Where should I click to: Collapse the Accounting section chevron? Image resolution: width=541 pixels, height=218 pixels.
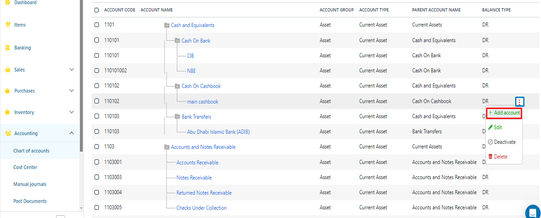72,133
